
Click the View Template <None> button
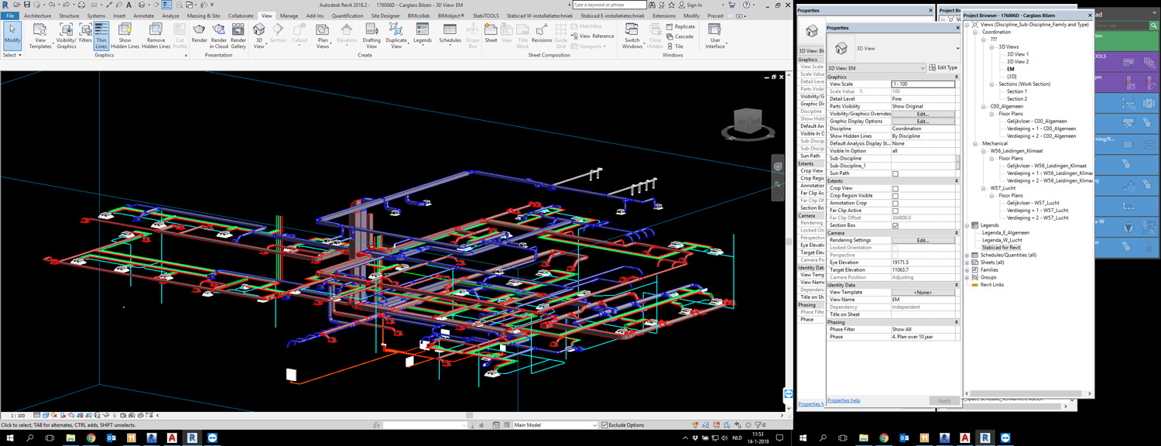tap(923, 292)
